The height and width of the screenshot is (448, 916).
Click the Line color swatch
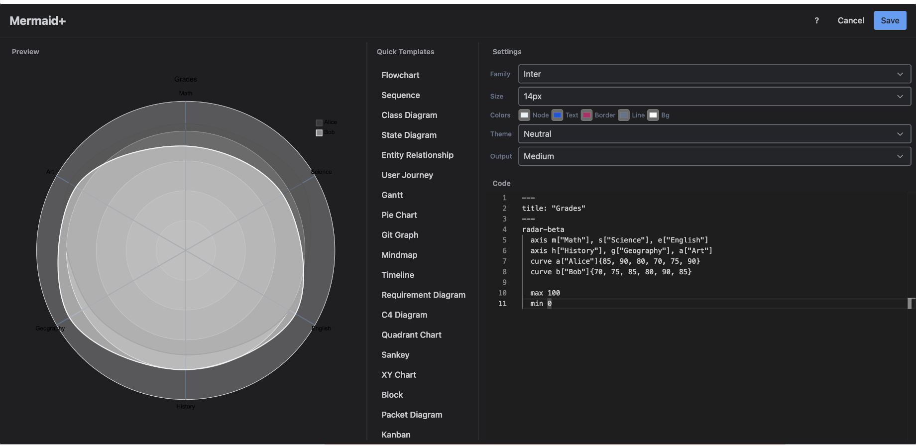tap(624, 115)
